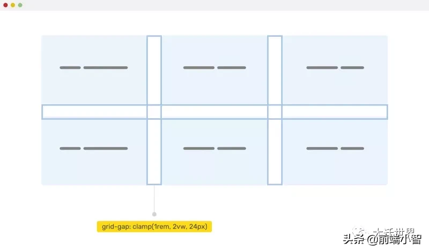This screenshot has height=252, width=429.
Task: Click the gray dot above the grid-gap label
Action: coord(154,215)
